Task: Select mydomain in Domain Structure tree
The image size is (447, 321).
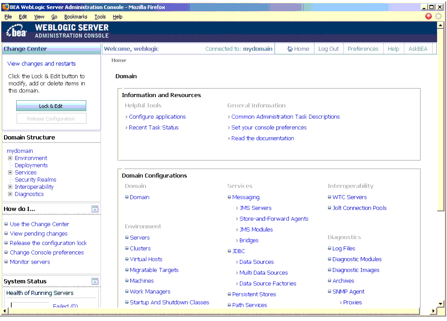Action: [x=20, y=151]
